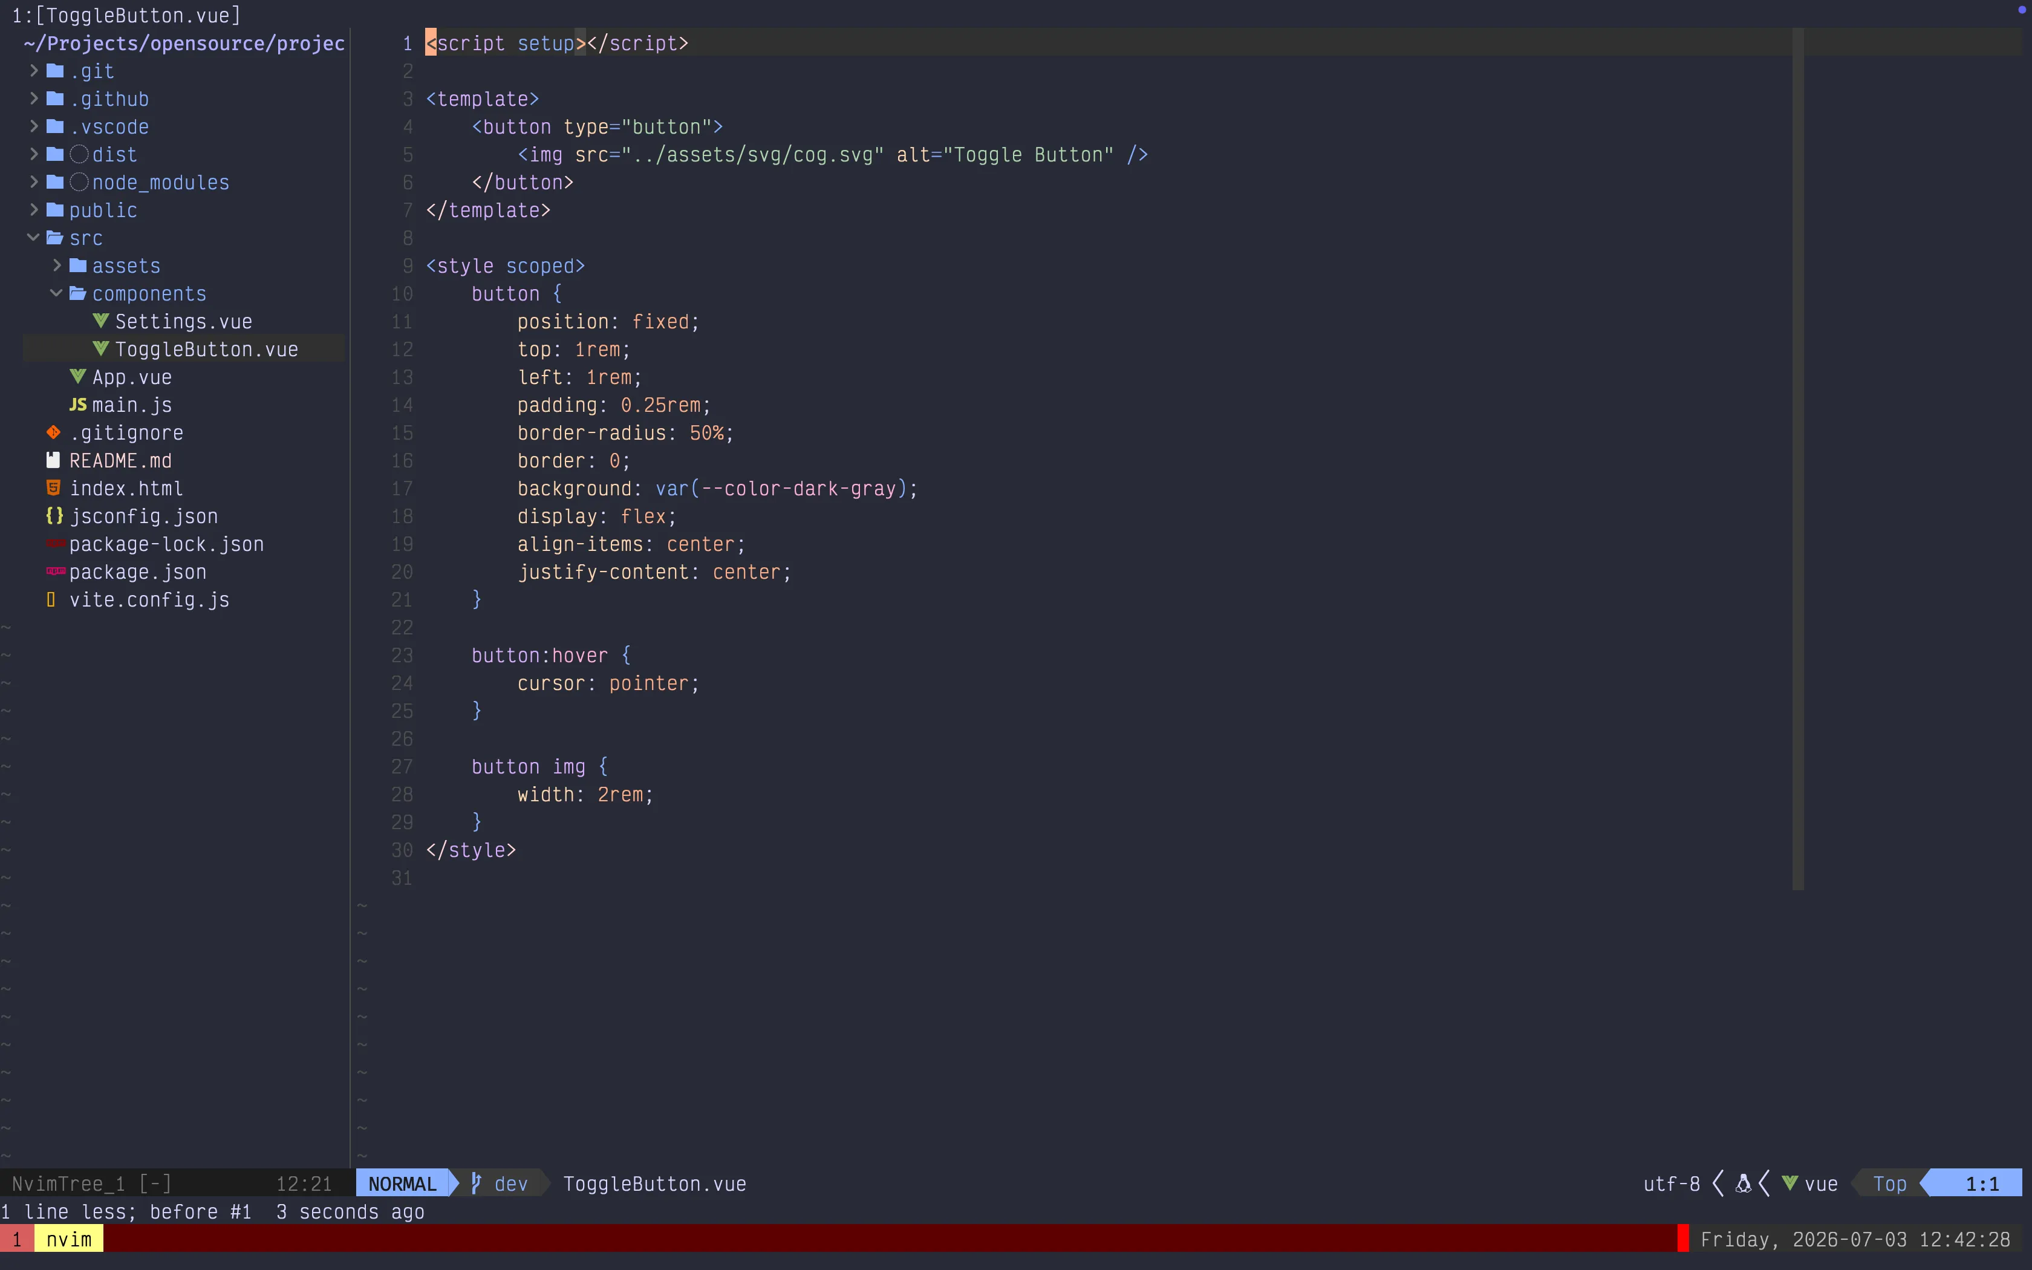Click line number 17 in the gutter

[402, 488]
